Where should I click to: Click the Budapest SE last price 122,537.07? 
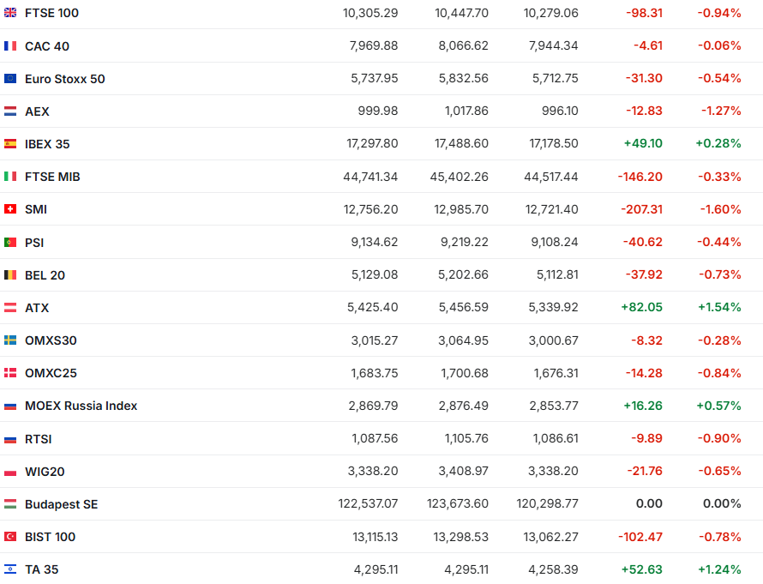pos(368,504)
